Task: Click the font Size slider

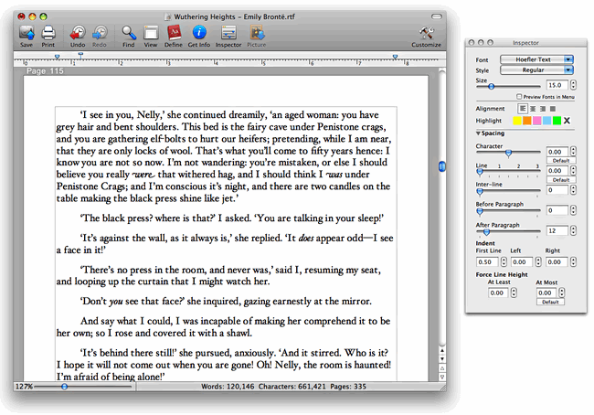Action: point(508,87)
